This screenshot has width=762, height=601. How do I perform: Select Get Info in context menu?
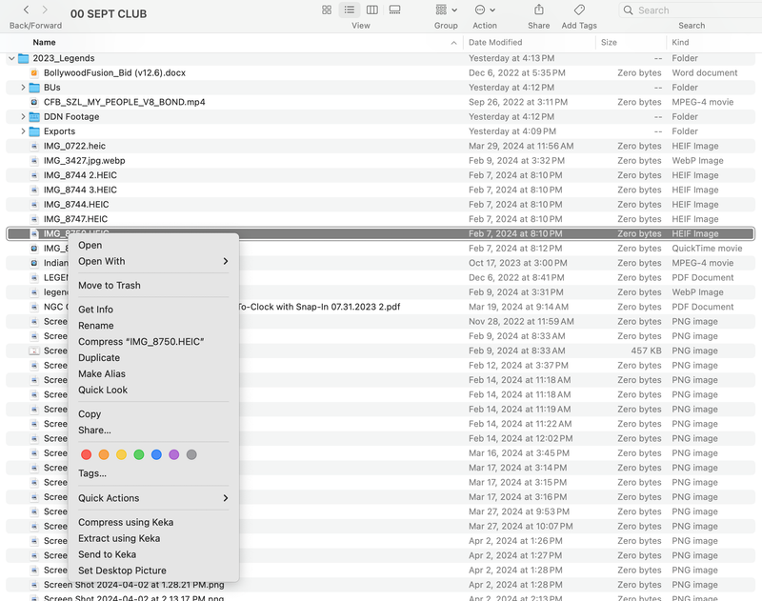tap(95, 310)
